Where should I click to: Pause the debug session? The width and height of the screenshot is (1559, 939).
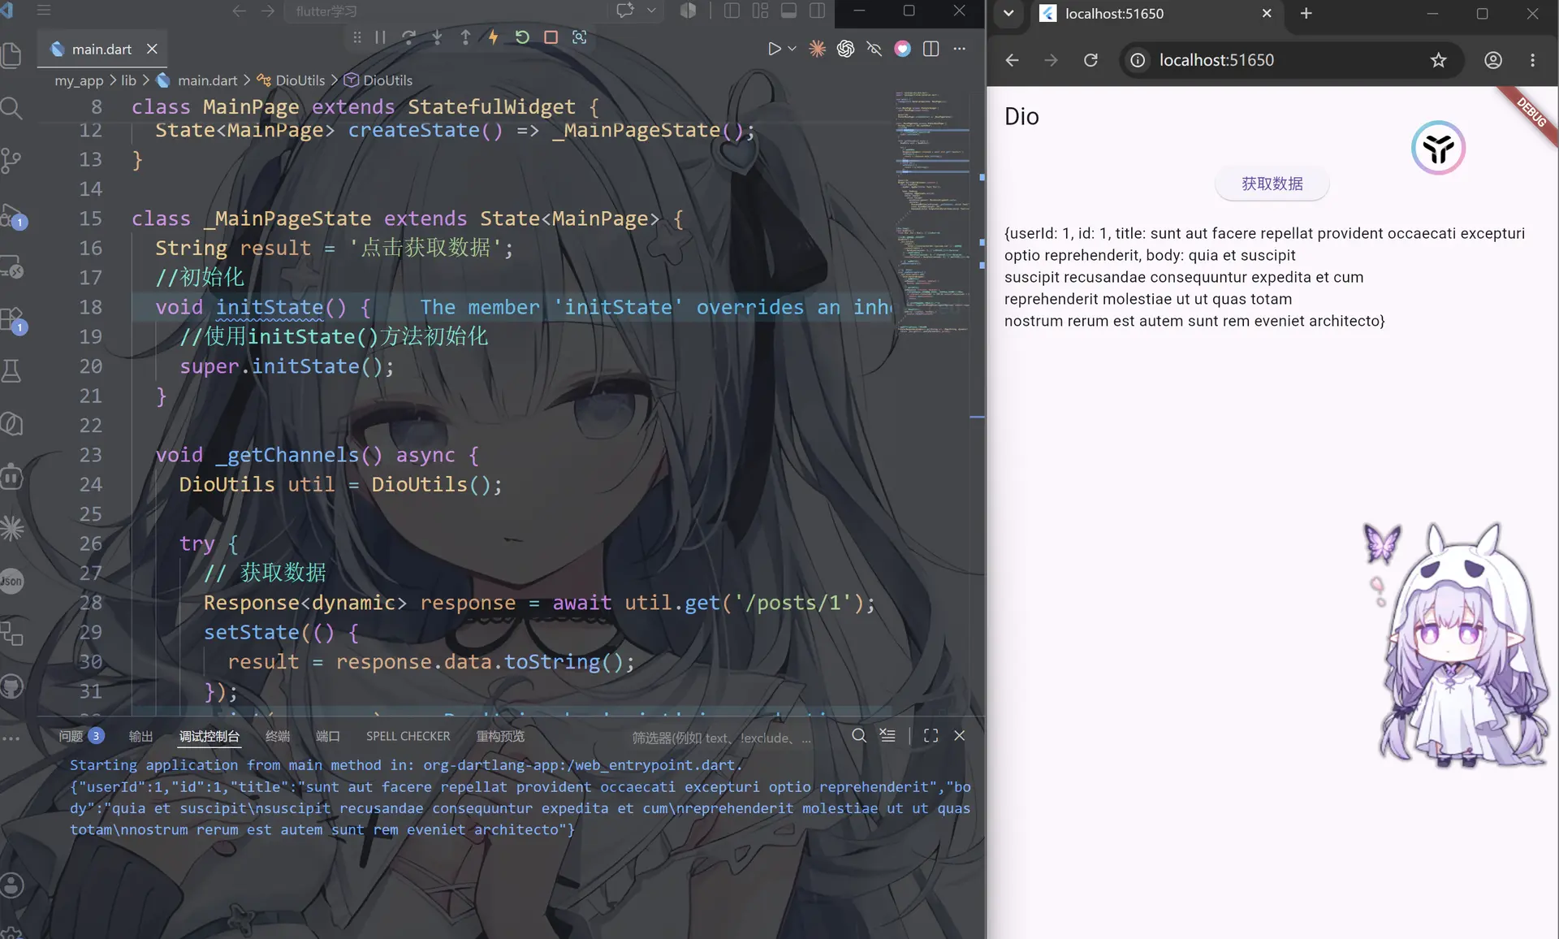point(380,37)
